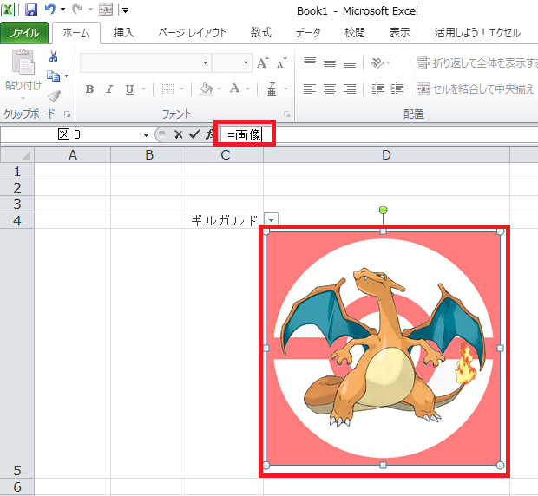
Task: Click the Bottom Align icon
Action: pyautogui.click(x=350, y=64)
